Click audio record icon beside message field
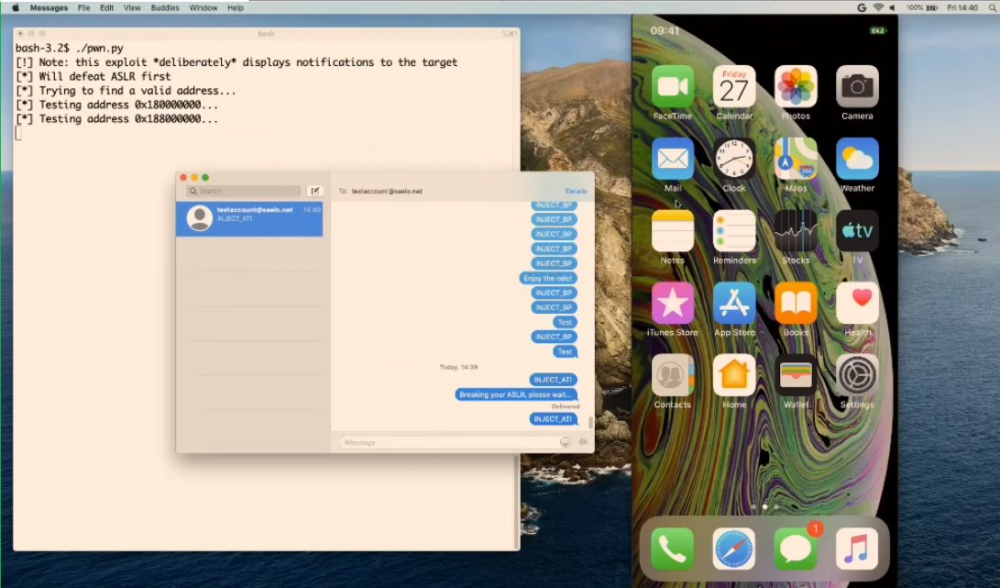The width and height of the screenshot is (1000, 588). (x=583, y=442)
